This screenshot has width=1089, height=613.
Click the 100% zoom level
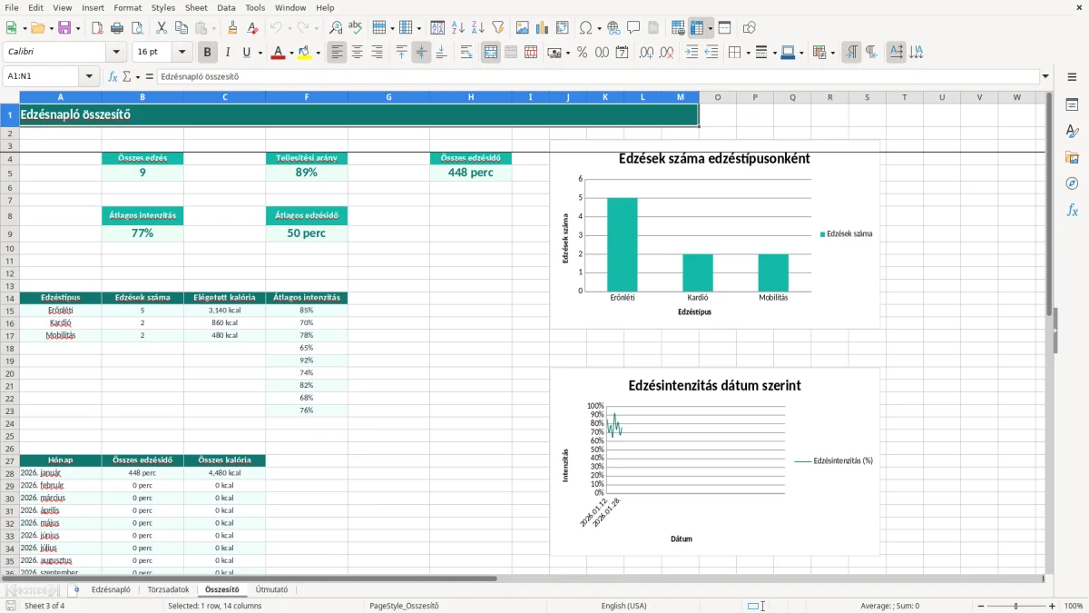click(x=1074, y=606)
